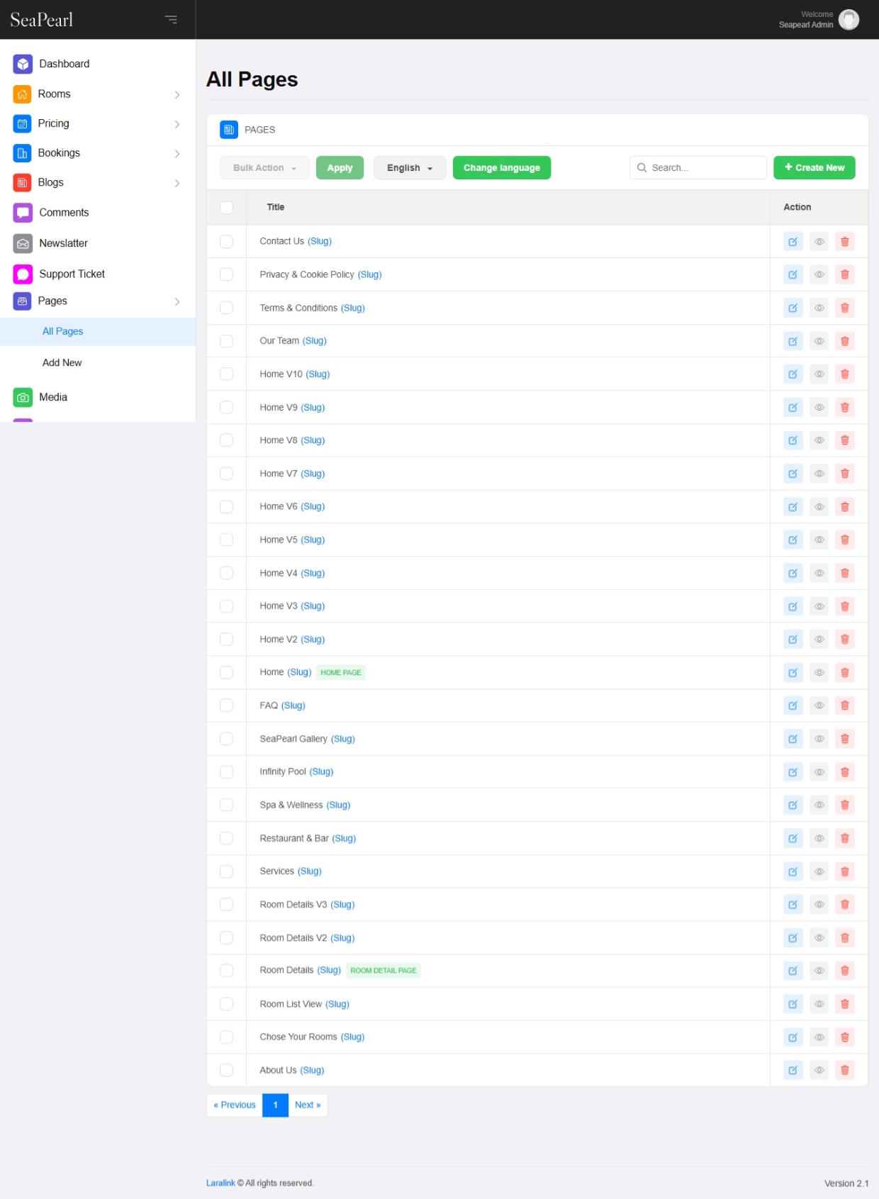Viewport: 879px width, 1199px height.
Task: Click the edit icon for Contact Us
Action: (x=793, y=242)
